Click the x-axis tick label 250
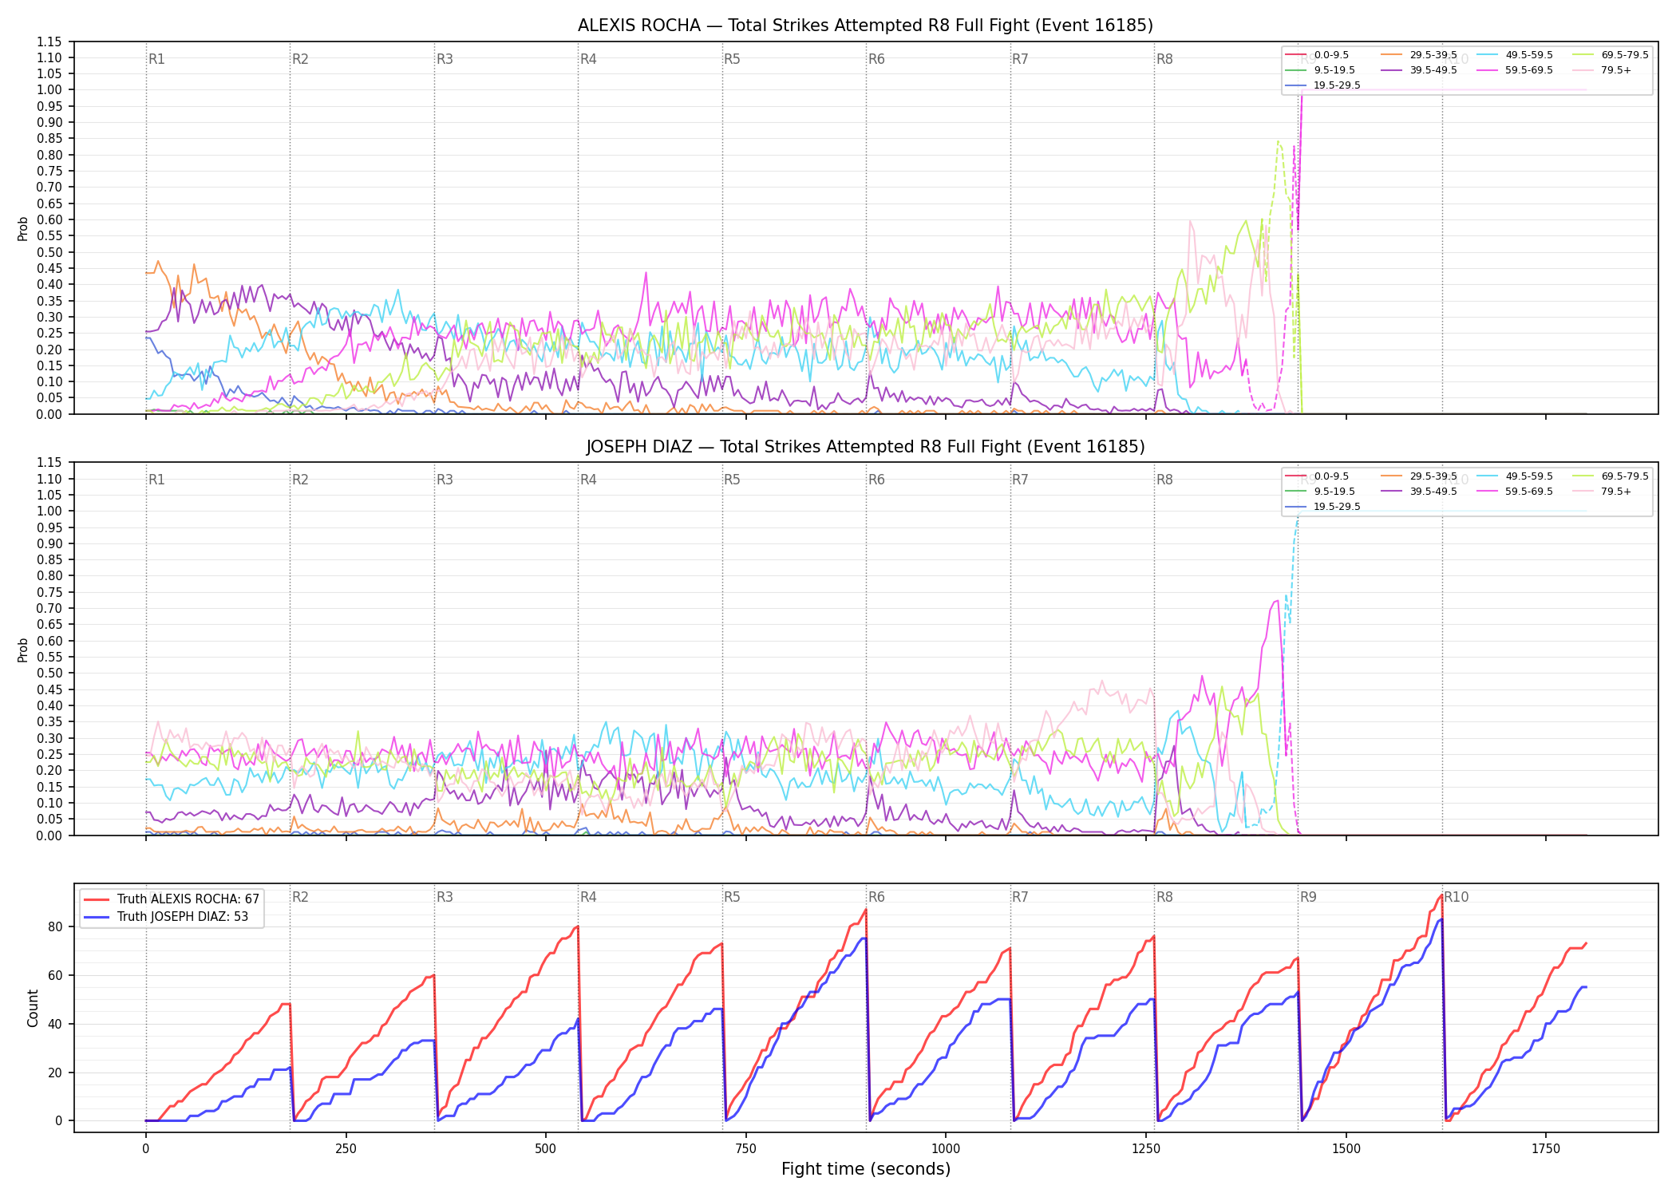This screenshot has height=1197, width=1676. (x=346, y=1149)
